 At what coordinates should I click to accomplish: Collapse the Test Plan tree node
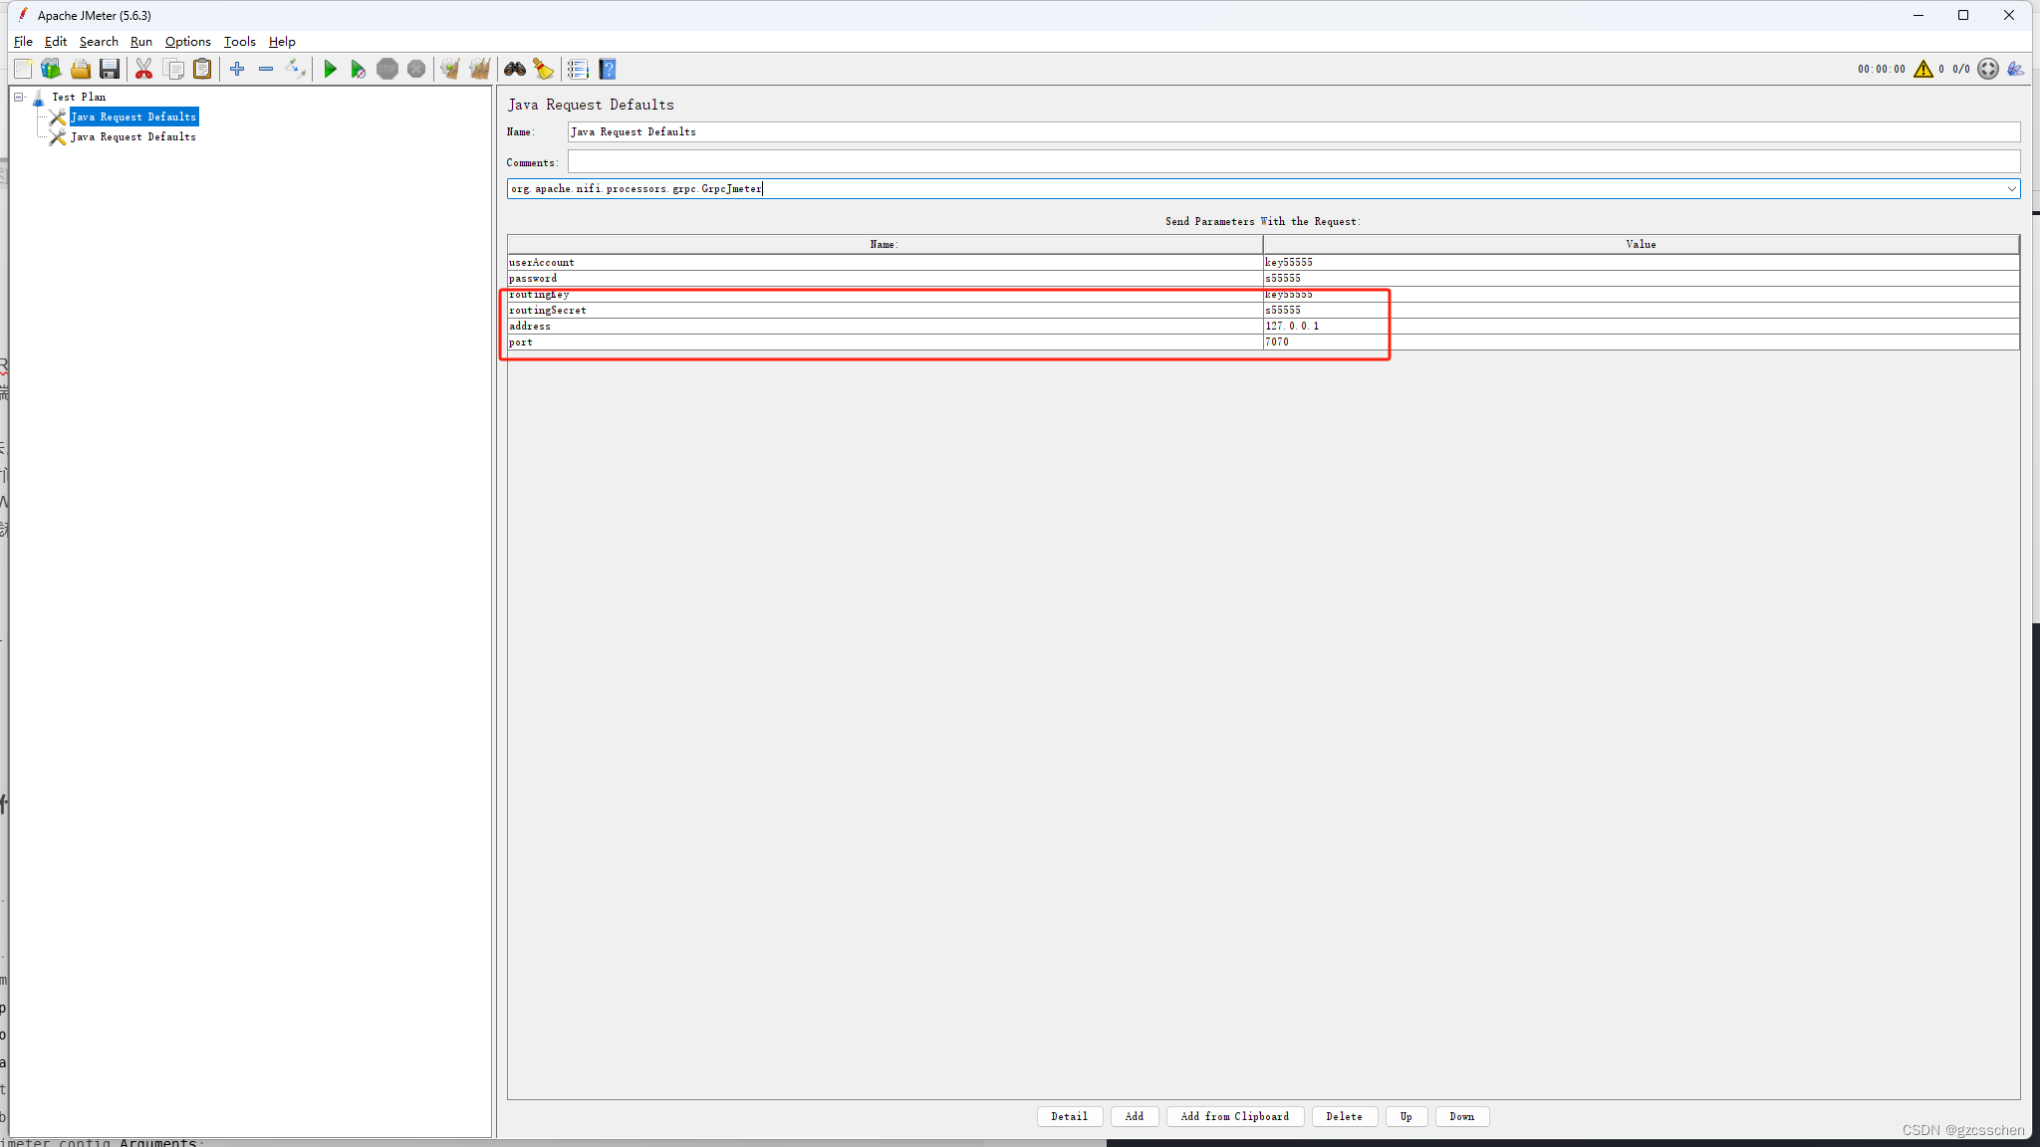click(18, 97)
